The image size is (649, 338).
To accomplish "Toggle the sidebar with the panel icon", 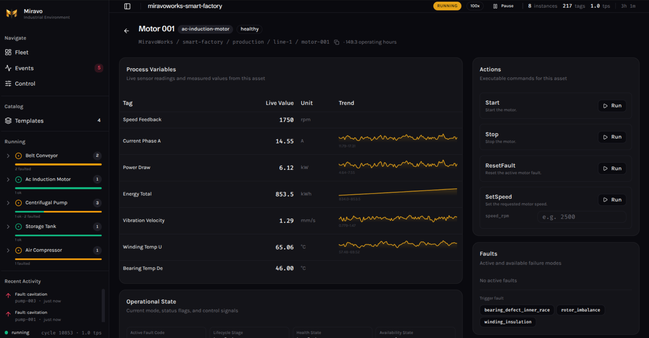I will point(127,6).
